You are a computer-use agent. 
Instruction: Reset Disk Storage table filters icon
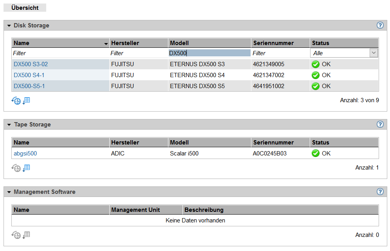16,101
